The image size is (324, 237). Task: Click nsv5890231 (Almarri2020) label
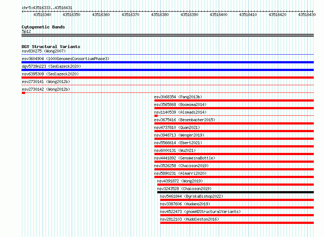click(181, 173)
